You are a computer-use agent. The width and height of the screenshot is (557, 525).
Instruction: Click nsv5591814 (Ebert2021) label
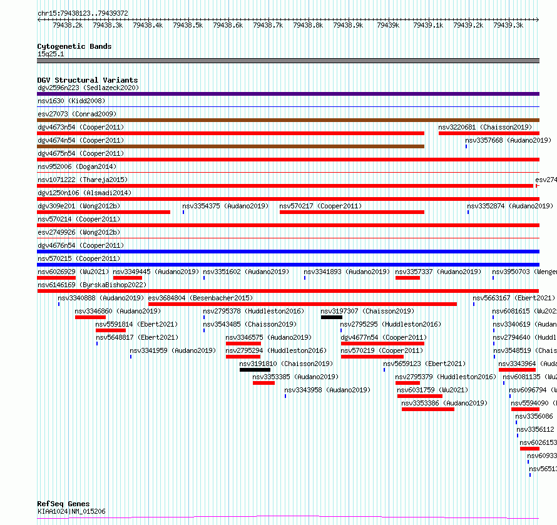pos(136,324)
